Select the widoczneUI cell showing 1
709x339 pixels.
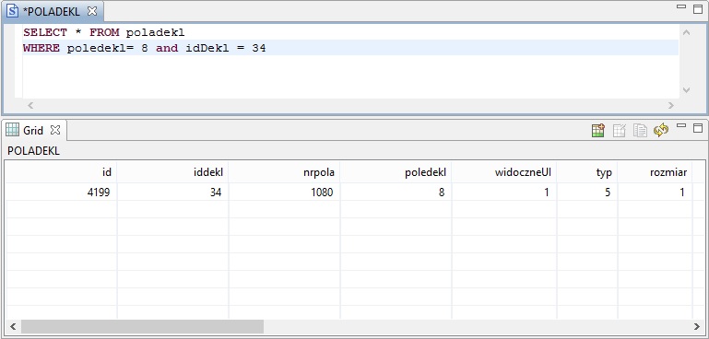coord(504,193)
